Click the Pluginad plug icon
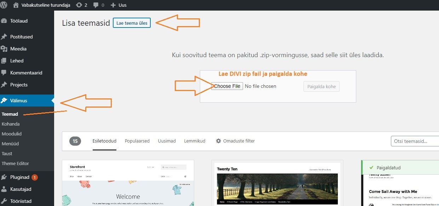Screen dimensions: 439x206 (4, 177)
